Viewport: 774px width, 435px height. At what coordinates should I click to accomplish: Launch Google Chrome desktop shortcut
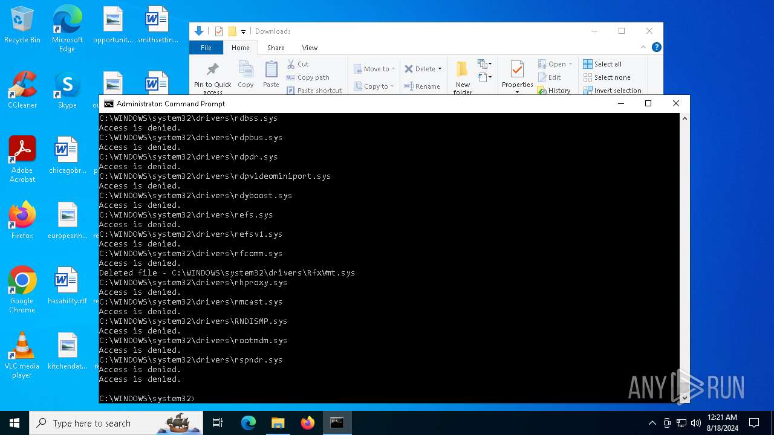(x=22, y=290)
